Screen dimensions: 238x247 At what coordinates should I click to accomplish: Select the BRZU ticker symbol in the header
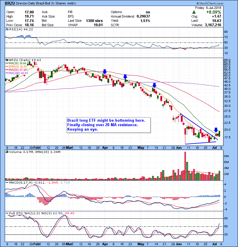pos(10,3)
